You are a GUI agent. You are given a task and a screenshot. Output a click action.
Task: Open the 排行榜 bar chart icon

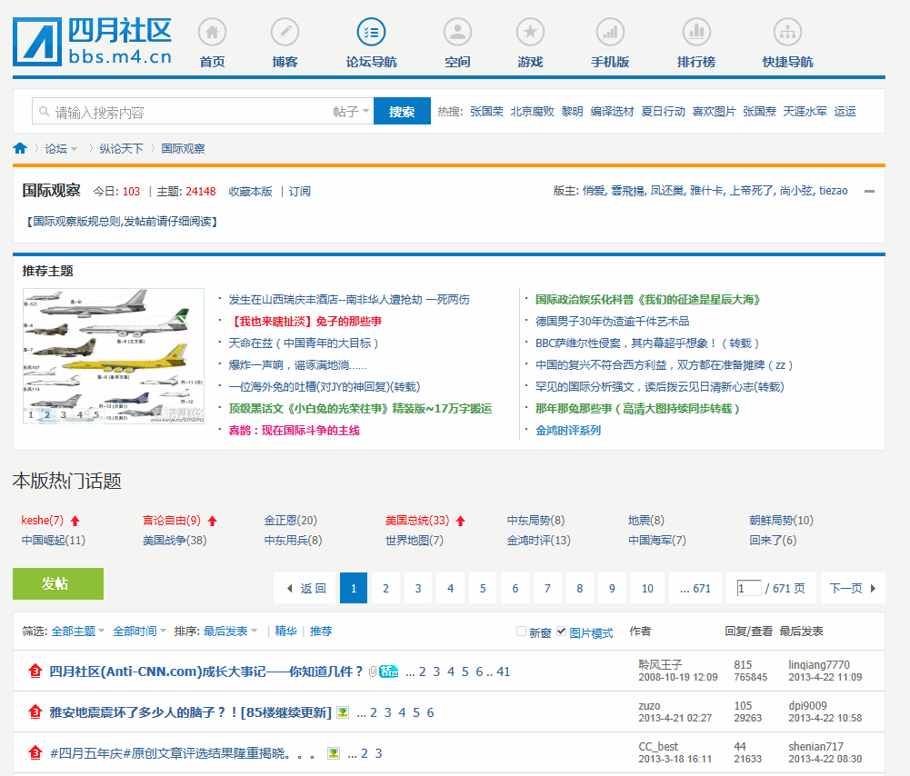coord(696,33)
